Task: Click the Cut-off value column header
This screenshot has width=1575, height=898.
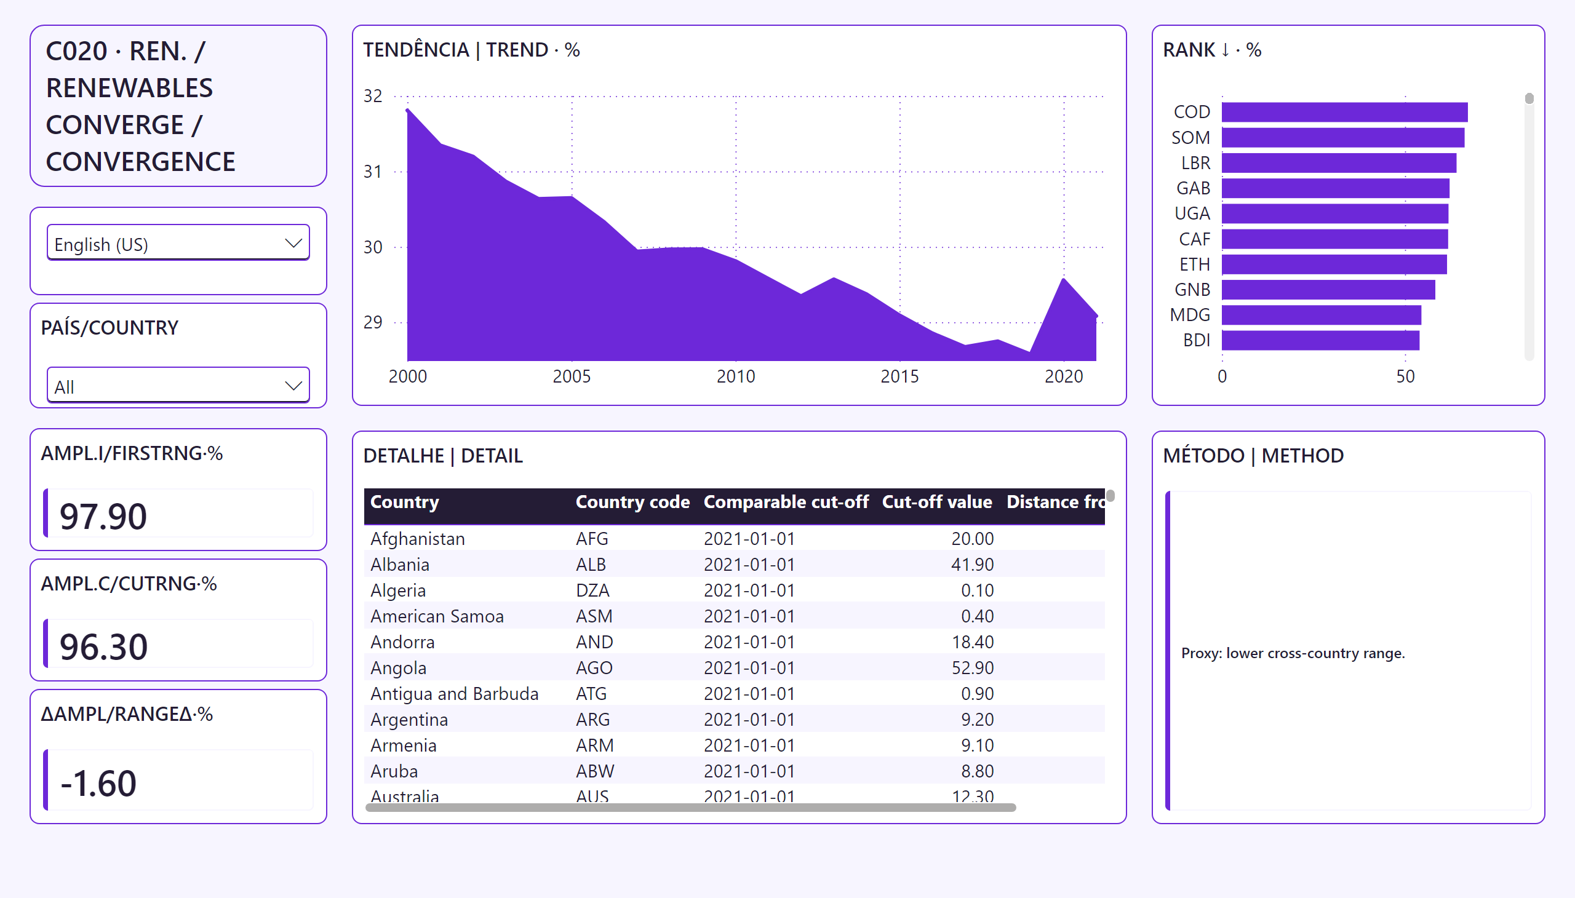Action: [x=936, y=502]
